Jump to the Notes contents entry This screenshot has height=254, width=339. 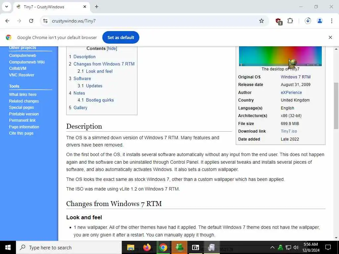coord(79,93)
